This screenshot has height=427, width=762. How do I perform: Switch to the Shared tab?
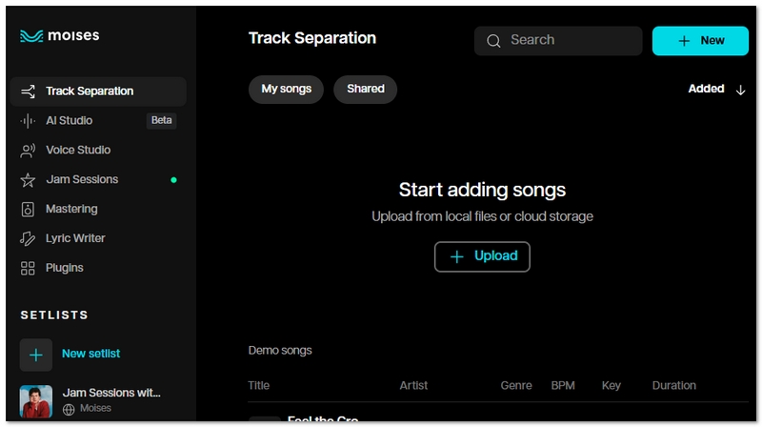[365, 90]
